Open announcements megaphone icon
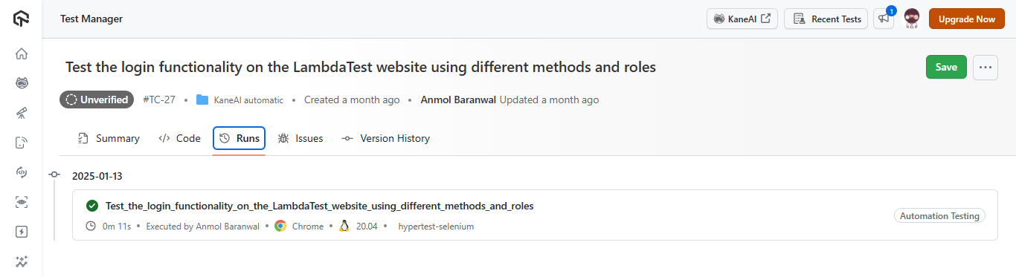This screenshot has width=1016, height=277. click(884, 19)
